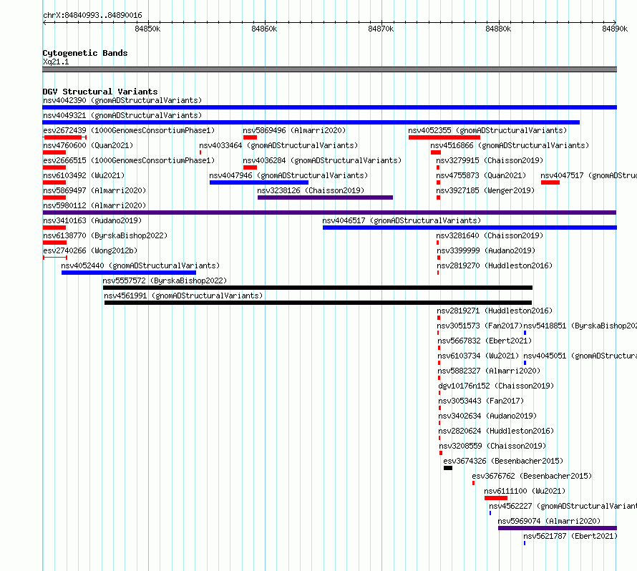
Task: Click the nsv3410163 Audano2019 label
Action: [x=92, y=220]
